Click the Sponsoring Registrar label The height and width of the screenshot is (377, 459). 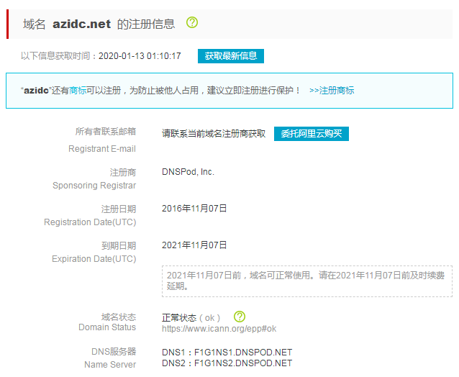(x=94, y=186)
